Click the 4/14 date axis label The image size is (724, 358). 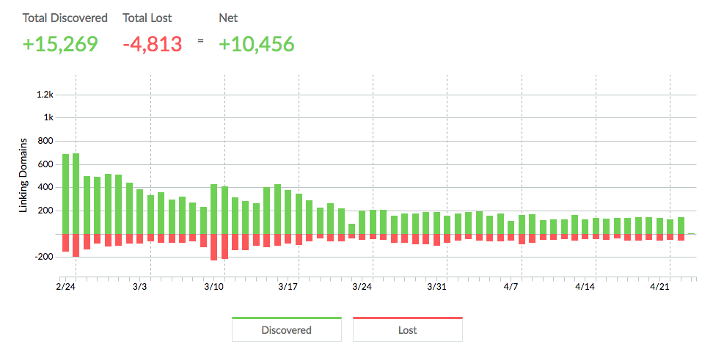pos(585,287)
